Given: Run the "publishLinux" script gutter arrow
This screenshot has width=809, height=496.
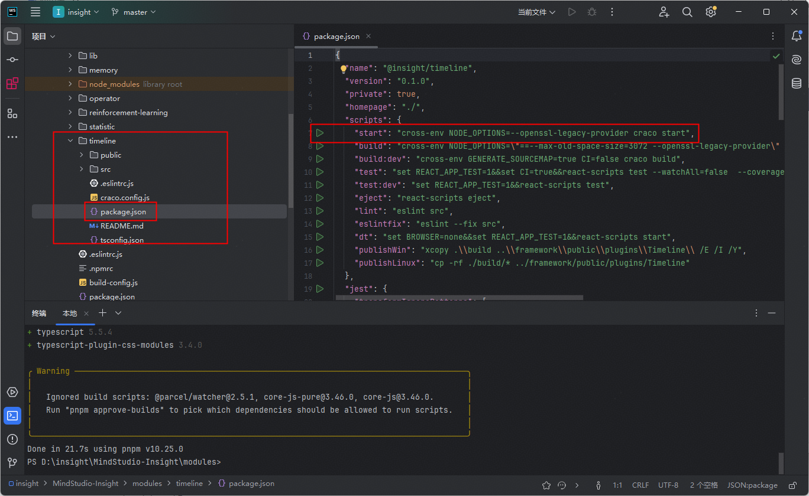Looking at the screenshot, I should point(320,263).
